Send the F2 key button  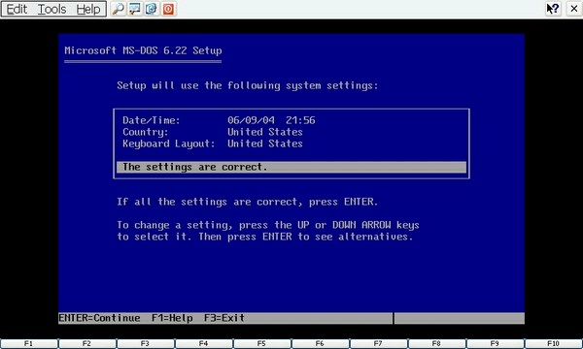(87, 344)
